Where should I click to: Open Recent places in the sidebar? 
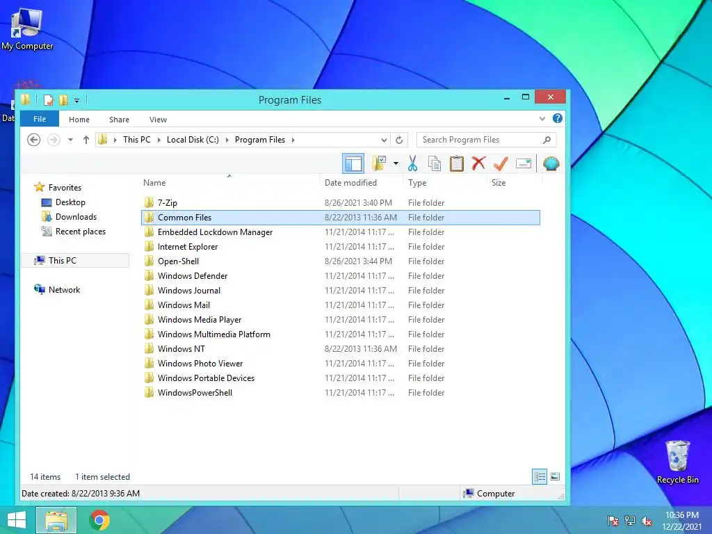coord(81,231)
